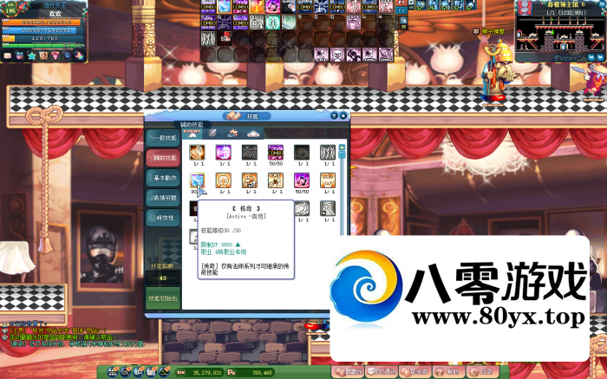
Task: Select the purple orb skill icon
Action: (224, 153)
